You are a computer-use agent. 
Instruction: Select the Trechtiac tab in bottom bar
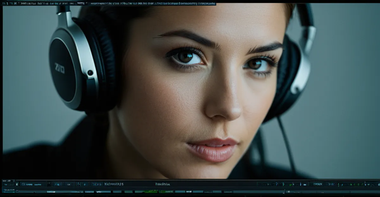(x=163, y=184)
